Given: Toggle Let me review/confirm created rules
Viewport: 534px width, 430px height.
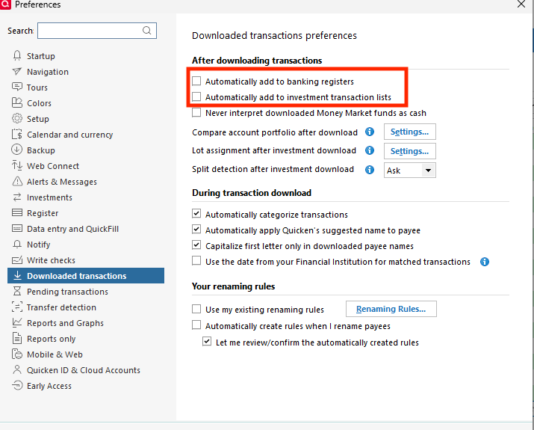Looking at the screenshot, I should 207,341.
